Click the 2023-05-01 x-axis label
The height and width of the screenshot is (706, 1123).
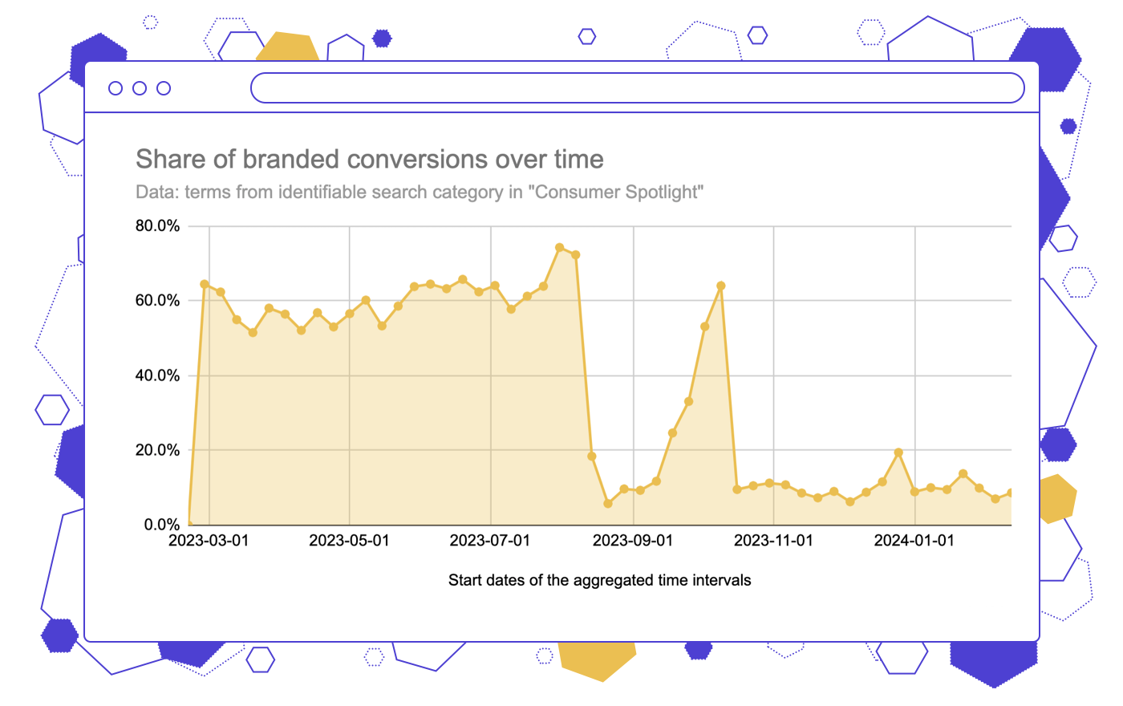(x=349, y=541)
